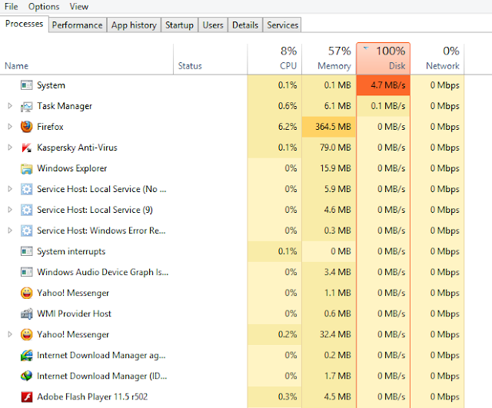Click the Adobe Flash Player icon

click(27, 396)
